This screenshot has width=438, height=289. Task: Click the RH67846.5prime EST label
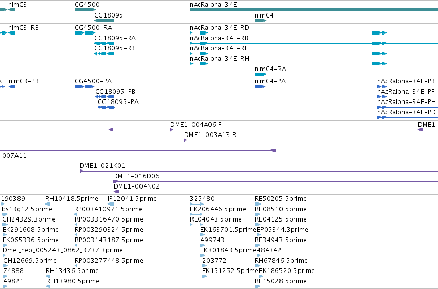coord(282,261)
